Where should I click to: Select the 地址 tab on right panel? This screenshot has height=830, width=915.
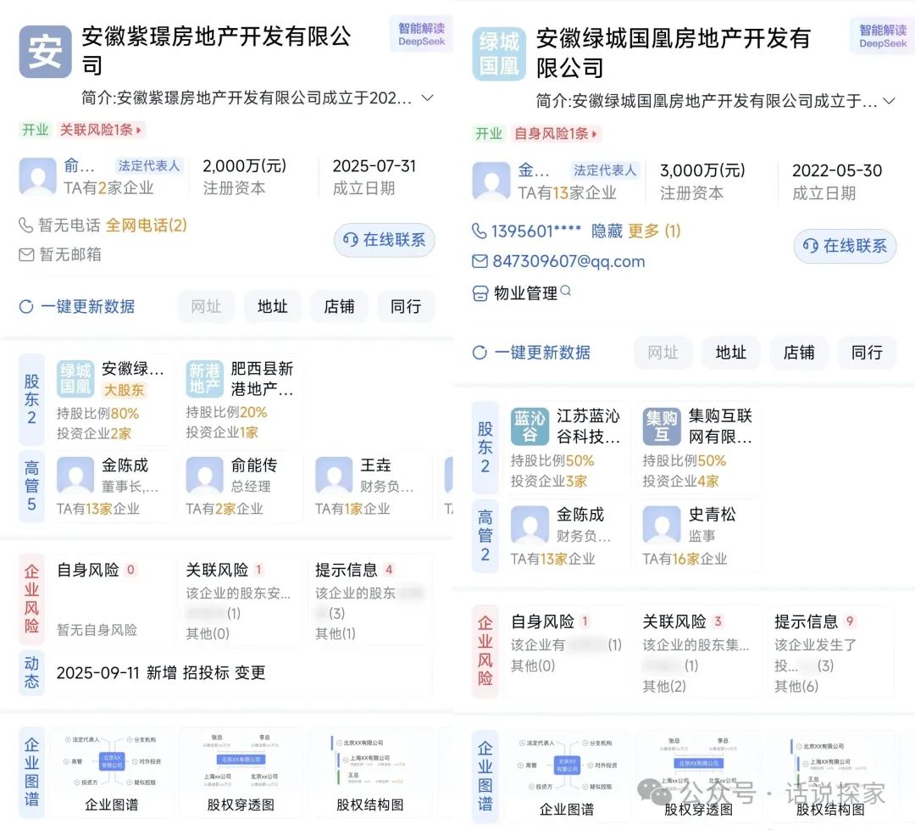pyautogui.click(x=730, y=353)
